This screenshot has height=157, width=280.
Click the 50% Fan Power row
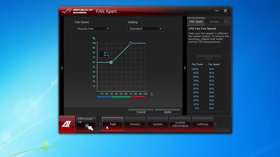[203, 89]
